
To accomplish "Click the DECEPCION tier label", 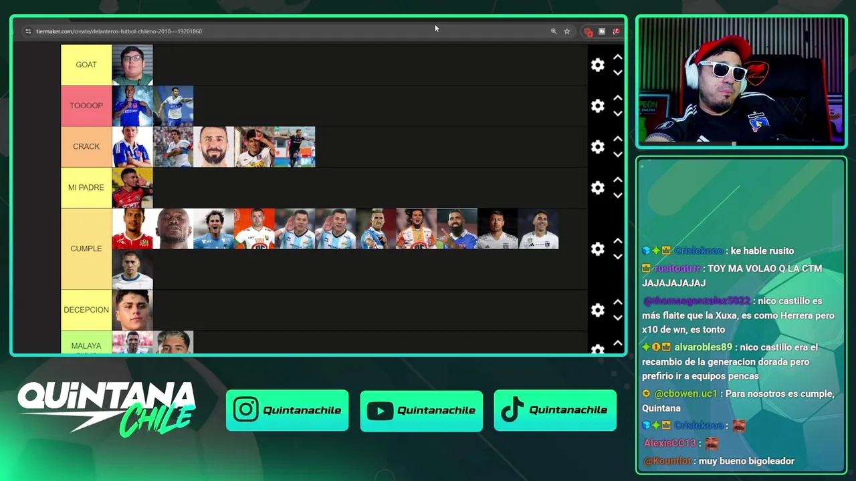I will click(x=86, y=310).
